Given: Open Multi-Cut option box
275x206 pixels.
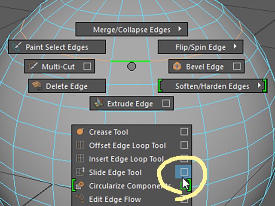Looking at the screenshot, I should click(x=87, y=67).
